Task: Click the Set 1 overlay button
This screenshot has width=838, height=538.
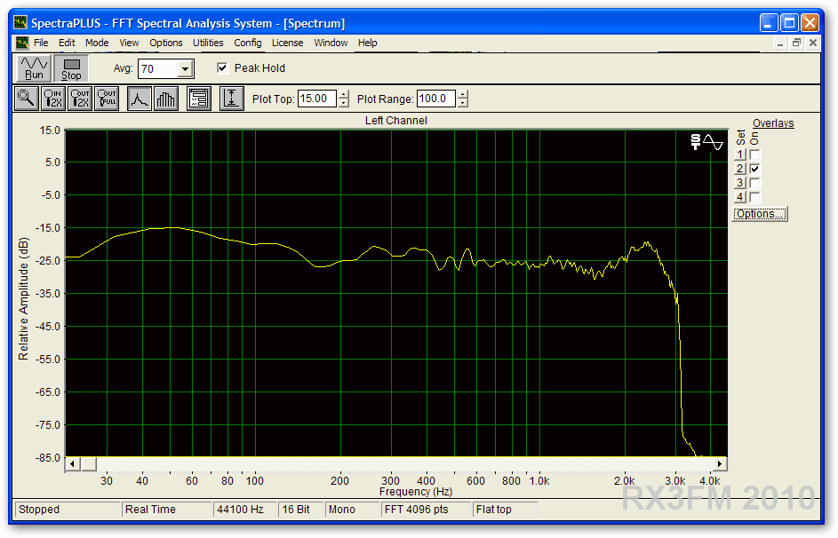Action: [x=740, y=154]
